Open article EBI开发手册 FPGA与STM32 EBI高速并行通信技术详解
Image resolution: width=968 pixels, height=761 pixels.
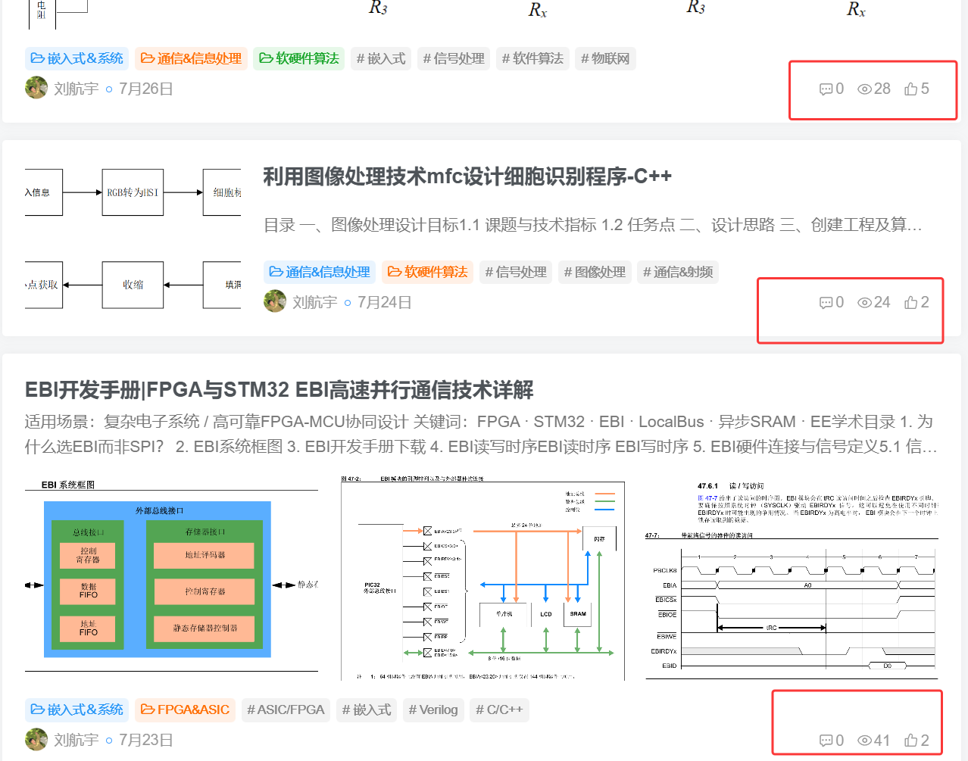279,390
